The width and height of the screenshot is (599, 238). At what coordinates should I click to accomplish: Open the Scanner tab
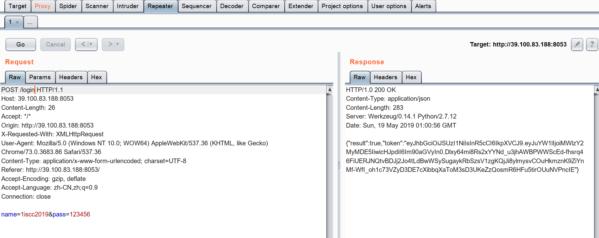[97, 6]
